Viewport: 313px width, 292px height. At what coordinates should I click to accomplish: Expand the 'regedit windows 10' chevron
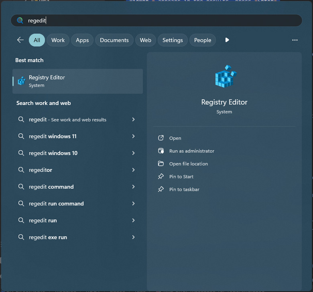133,153
